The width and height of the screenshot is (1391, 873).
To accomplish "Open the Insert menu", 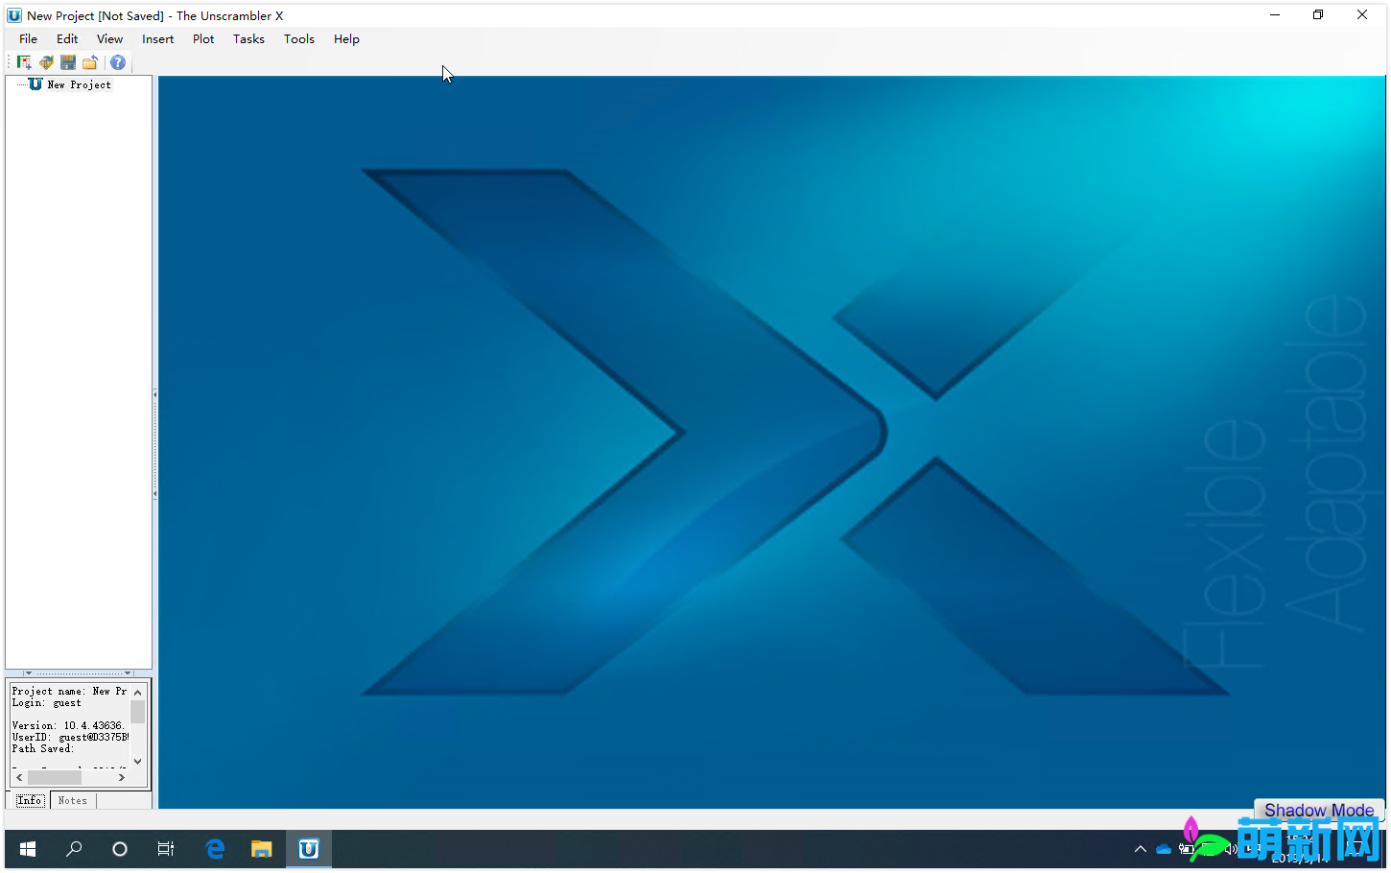I will point(158,39).
